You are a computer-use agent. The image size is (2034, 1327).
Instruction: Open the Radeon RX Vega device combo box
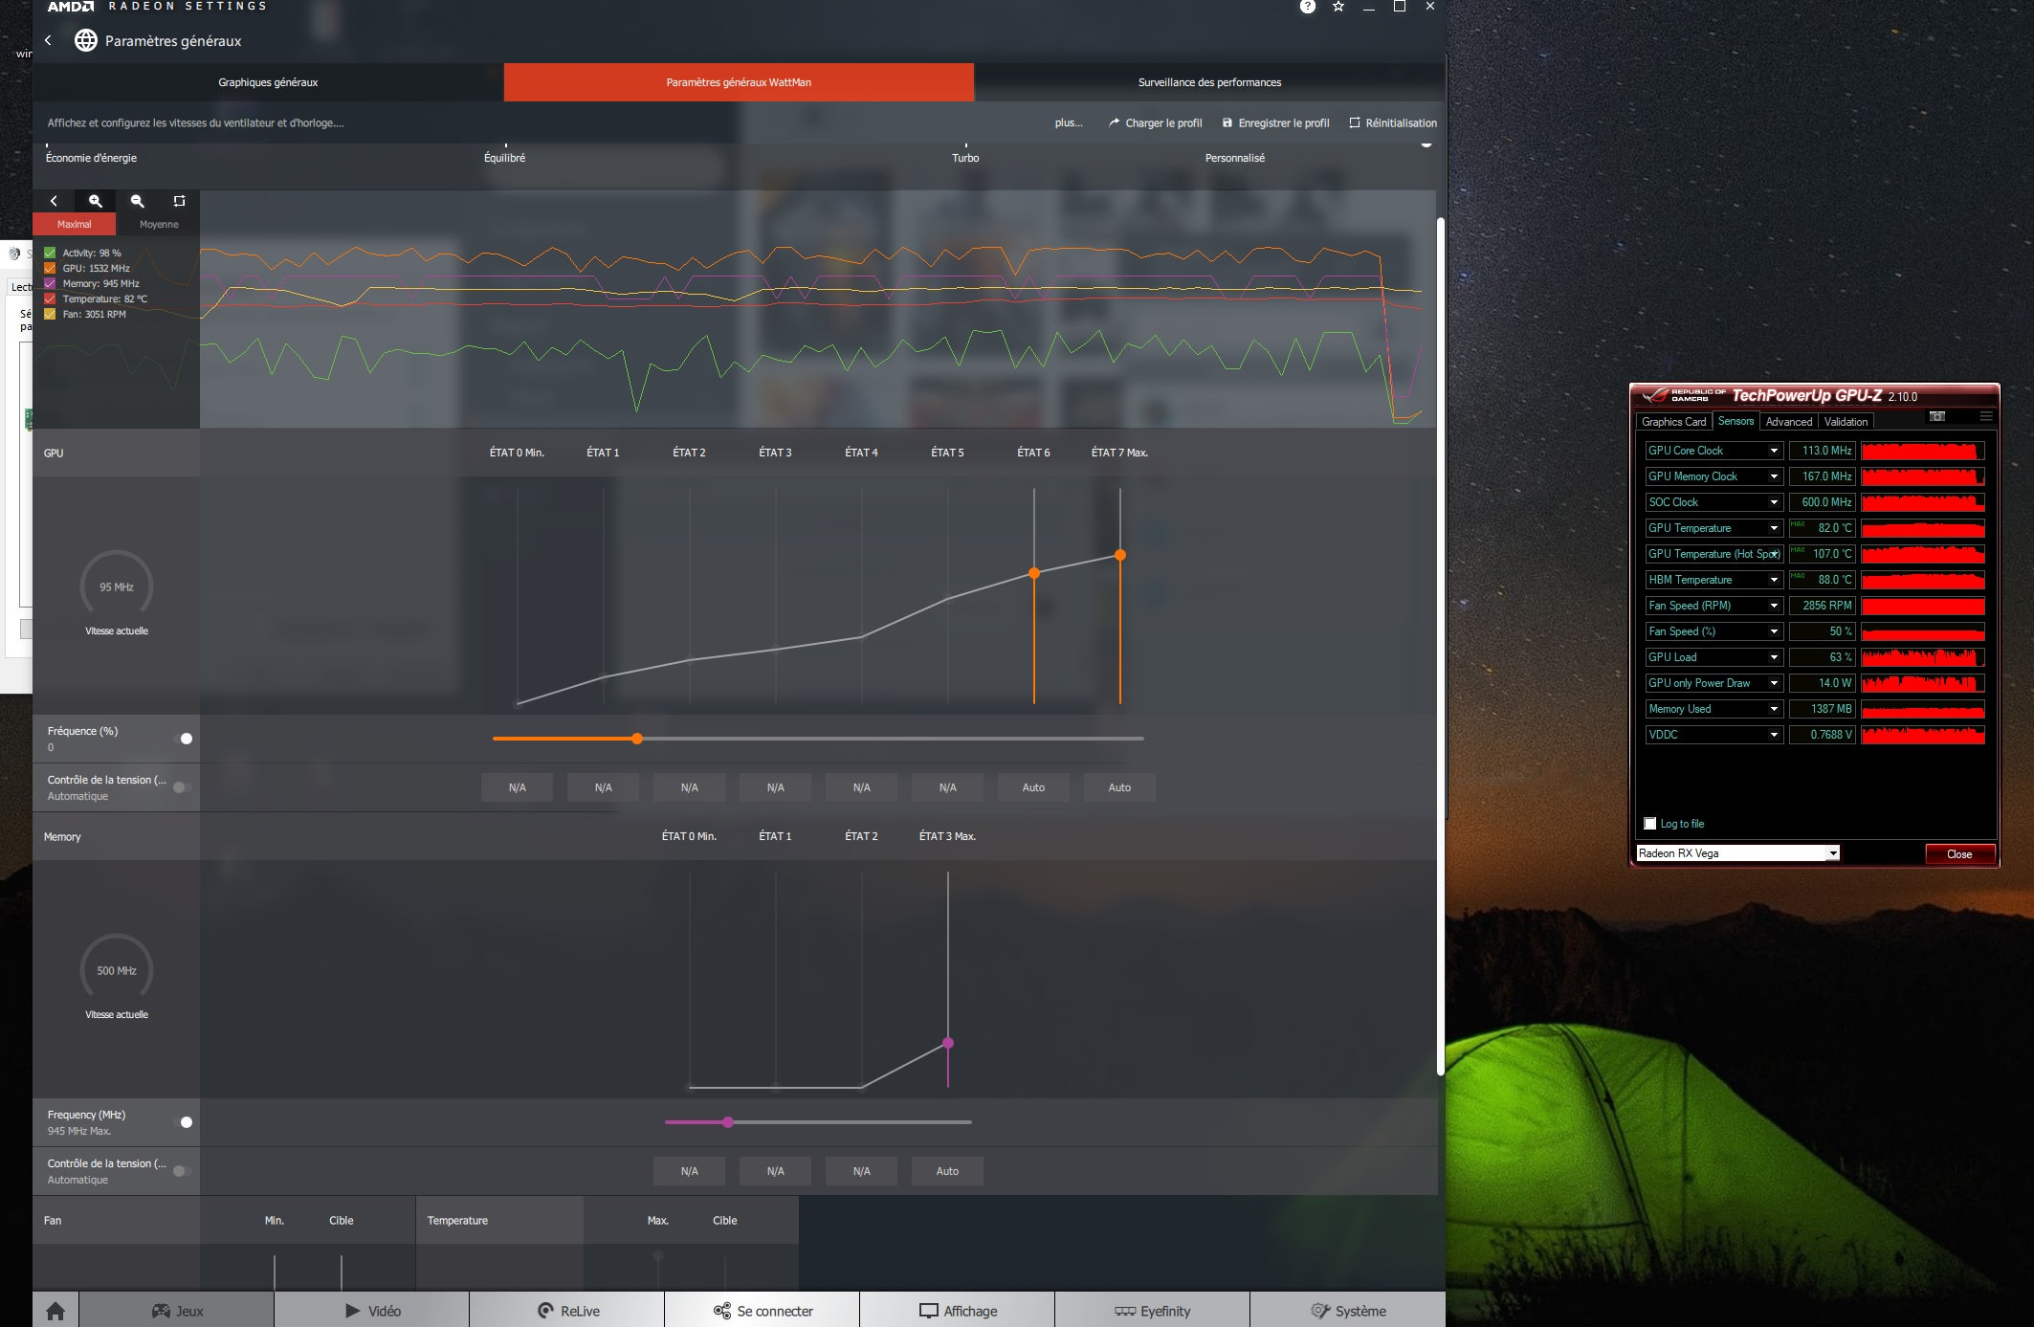click(1737, 853)
